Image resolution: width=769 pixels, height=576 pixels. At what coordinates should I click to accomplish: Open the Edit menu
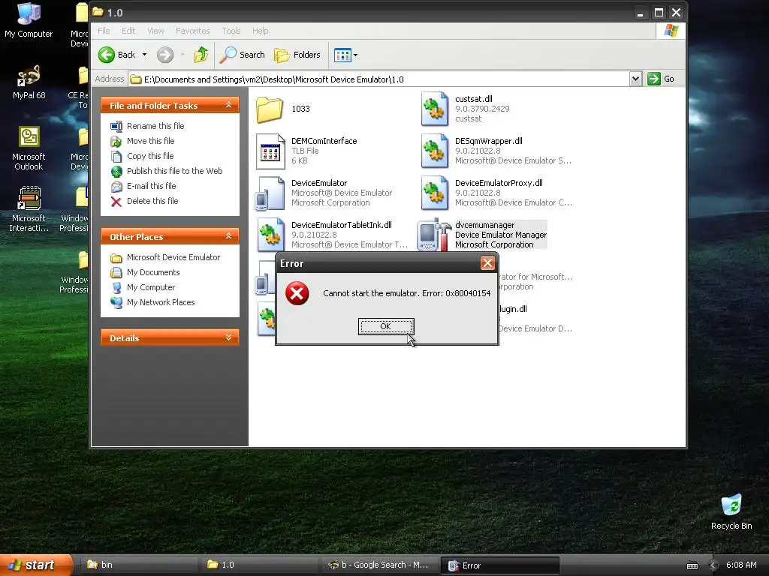pyautogui.click(x=128, y=31)
